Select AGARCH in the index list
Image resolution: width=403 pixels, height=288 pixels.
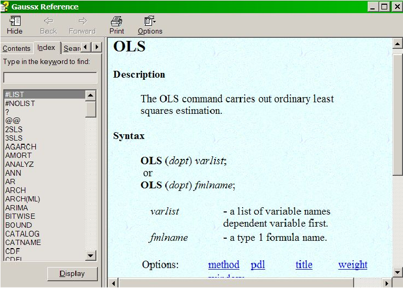click(x=45, y=146)
